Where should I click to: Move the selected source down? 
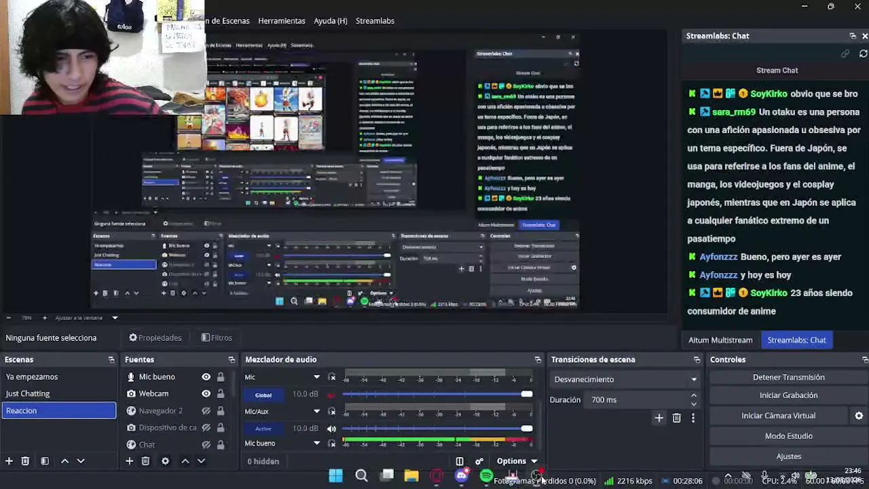tap(201, 461)
